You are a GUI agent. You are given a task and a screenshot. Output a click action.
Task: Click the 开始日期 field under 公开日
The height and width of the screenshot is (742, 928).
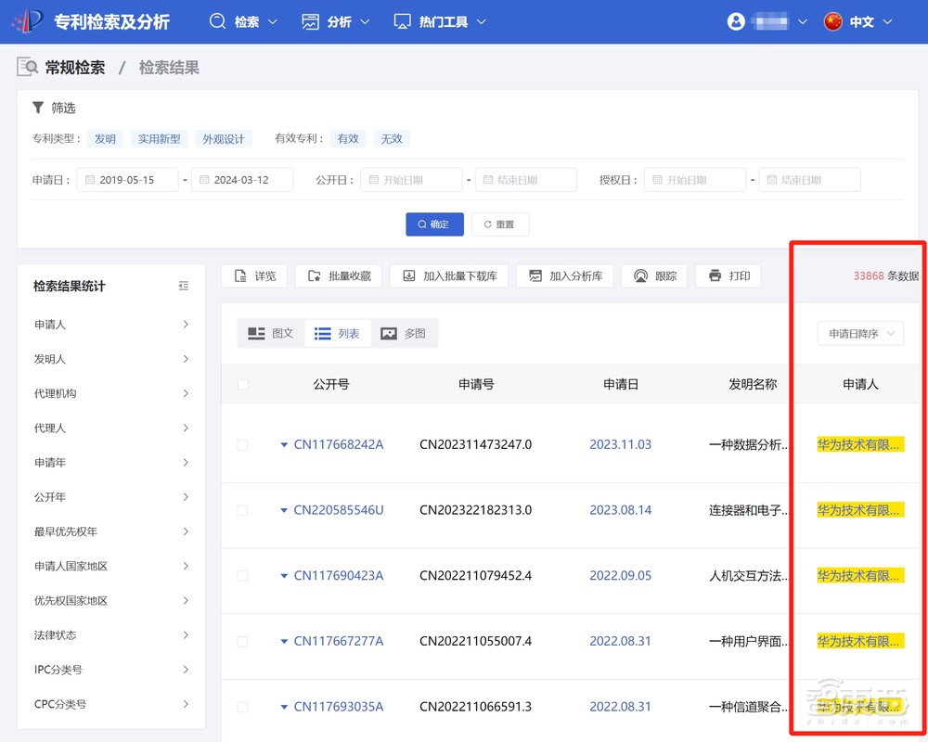(x=411, y=179)
